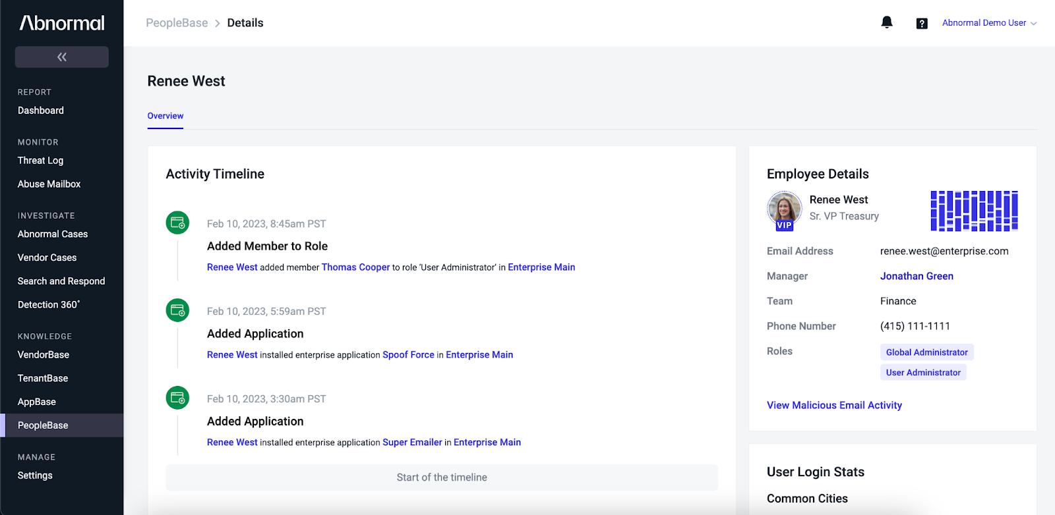
Task: Select the Overview tab
Action: click(x=166, y=116)
